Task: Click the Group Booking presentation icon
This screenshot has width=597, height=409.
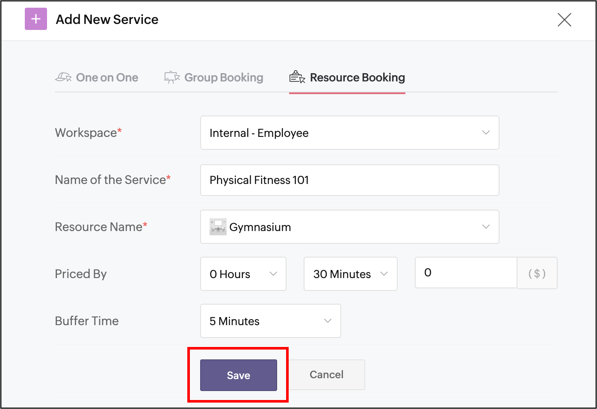Action: [172, 77]
